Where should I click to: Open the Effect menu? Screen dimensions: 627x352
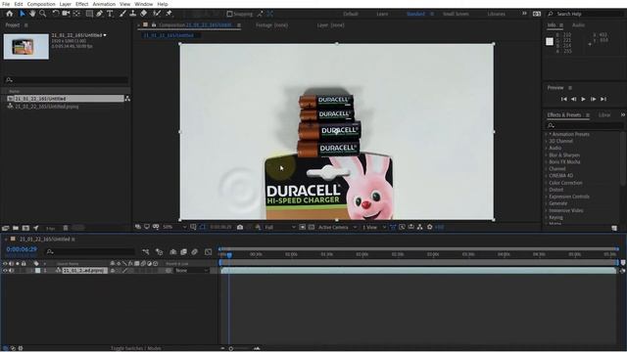pos(82,4)
